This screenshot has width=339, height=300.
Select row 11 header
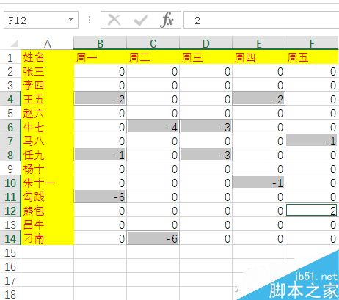10,197
